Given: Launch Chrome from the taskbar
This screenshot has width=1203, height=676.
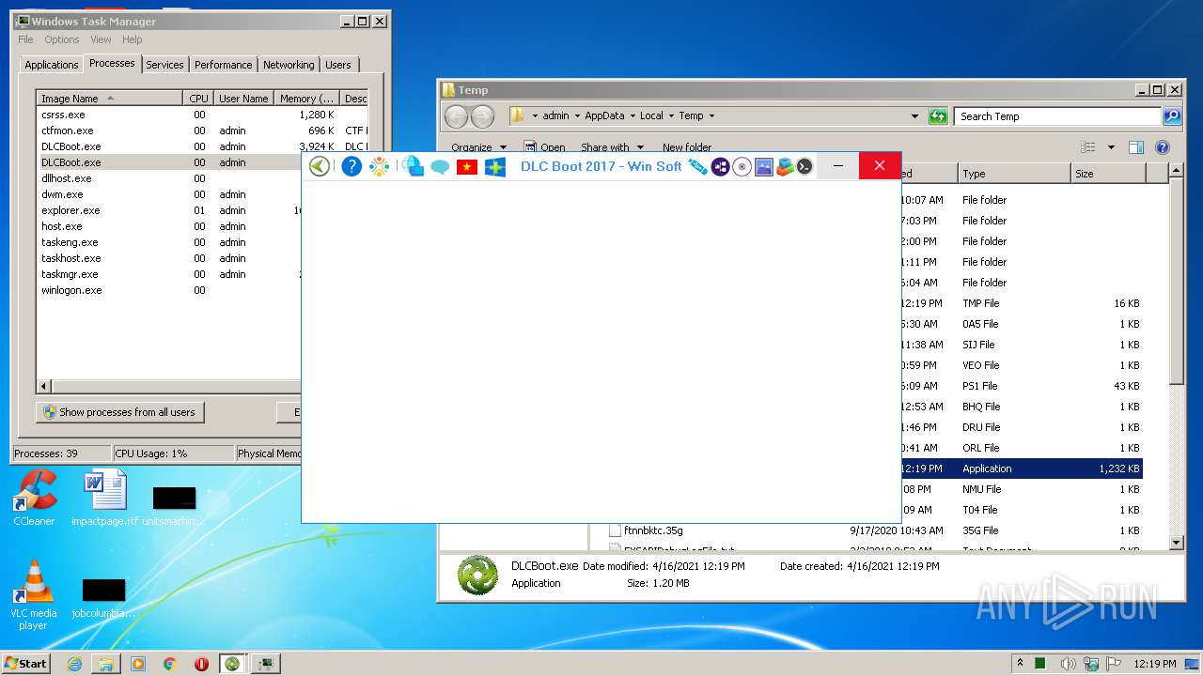Looking at the screenshot, I should [x=170, y=664].
